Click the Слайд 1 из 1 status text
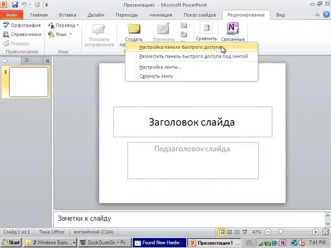Screen dimensions: 331x248 (x=17, y=232)
